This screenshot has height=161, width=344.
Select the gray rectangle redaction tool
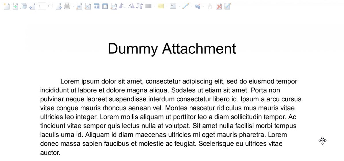pyautogui.click(x=149, y=6)
